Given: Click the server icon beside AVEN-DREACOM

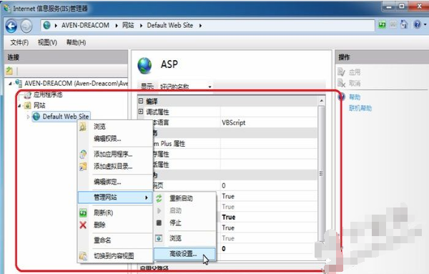Looking at the screenshot, I should [19, 83].
